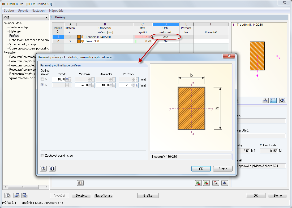The width and height of the screenshot is (292, 208).
Task: Select 'Materiály' in navigator tree
Action: tap(15, 31)
